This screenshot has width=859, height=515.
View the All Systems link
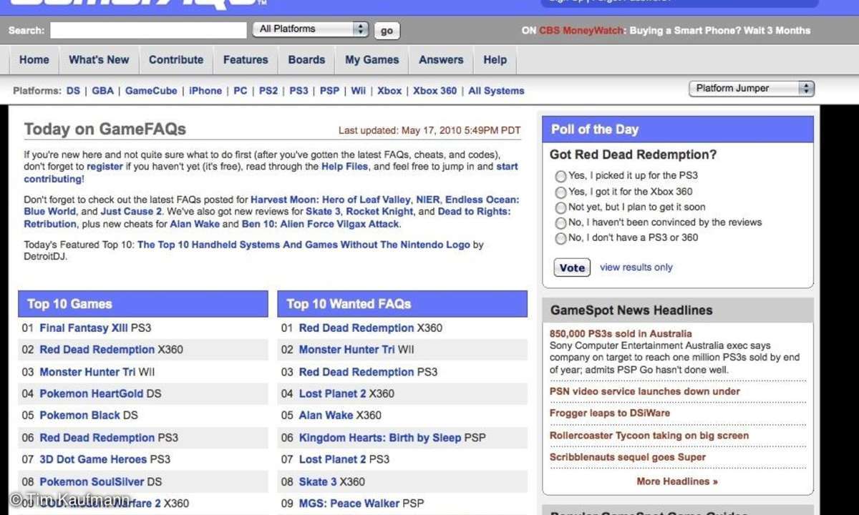click(x=496, y=91)
